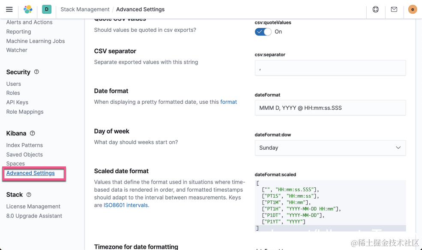Image resolution: width=422 pixels, height=250 pixels.
Task: Open the help lifebuoy icon
Action: [x=376, y=9]
